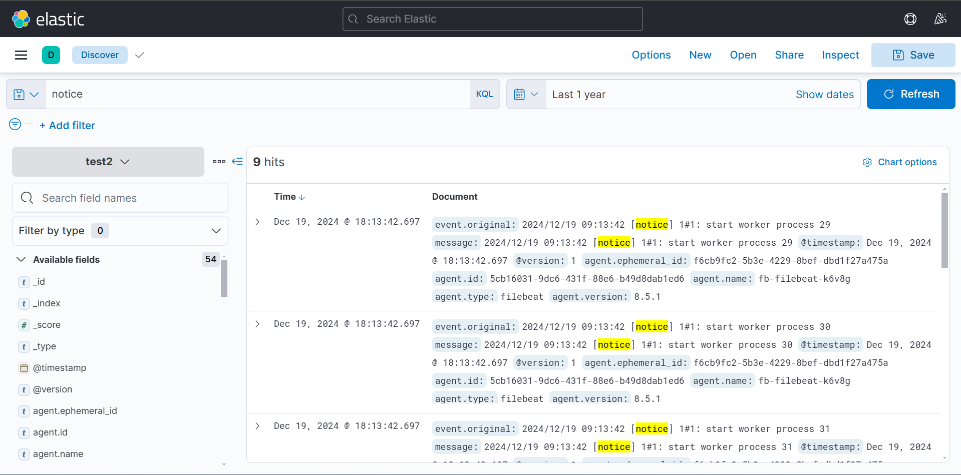Expand the worker process 29 document row
The image size is (961, 475).
(257, 222)
